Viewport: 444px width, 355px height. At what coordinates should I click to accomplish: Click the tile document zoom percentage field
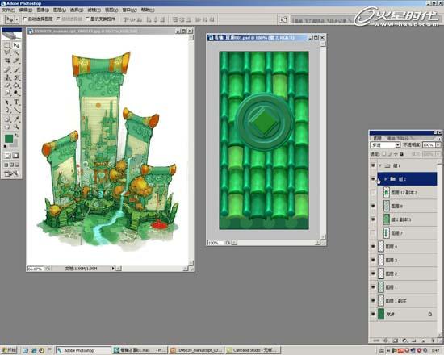coord(216,243)
